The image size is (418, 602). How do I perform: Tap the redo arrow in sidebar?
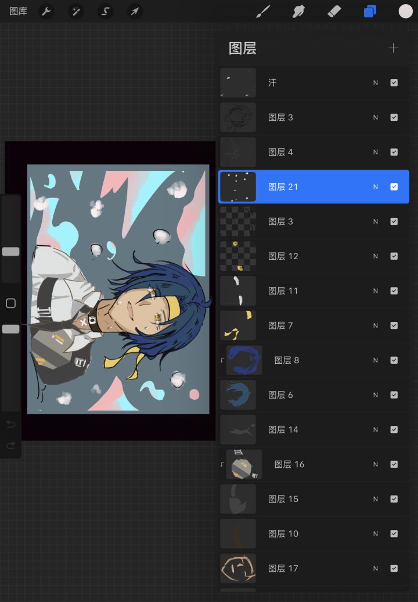10,445
